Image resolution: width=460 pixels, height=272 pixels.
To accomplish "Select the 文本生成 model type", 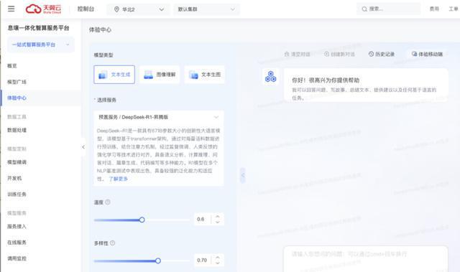I will click(x=114, y=75).
